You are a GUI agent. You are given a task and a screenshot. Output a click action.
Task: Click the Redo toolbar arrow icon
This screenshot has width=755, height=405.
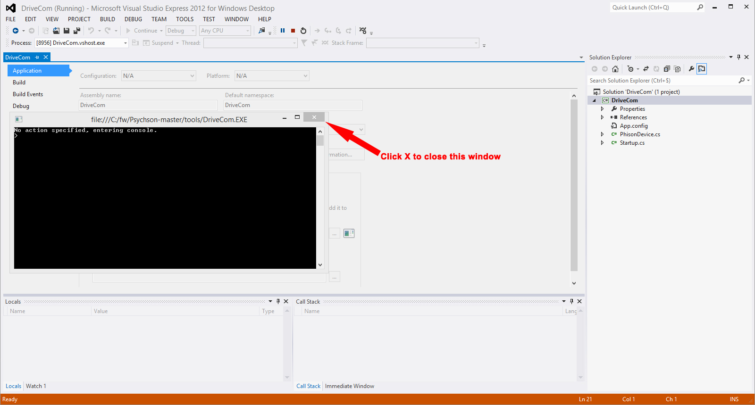point(108,31)
